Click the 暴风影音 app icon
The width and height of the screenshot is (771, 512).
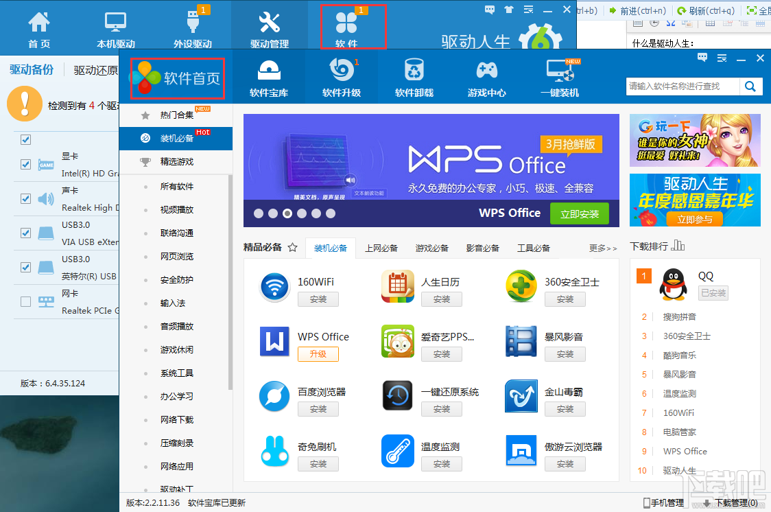521,341
